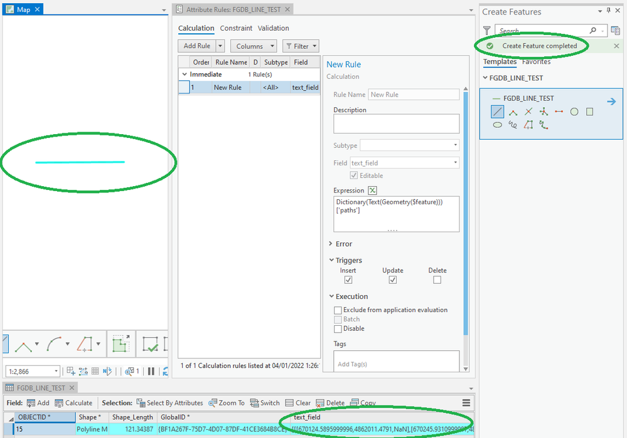Select the Circle construction tool
The width and height of the screenshot is (627, 438).
(574, 112)
